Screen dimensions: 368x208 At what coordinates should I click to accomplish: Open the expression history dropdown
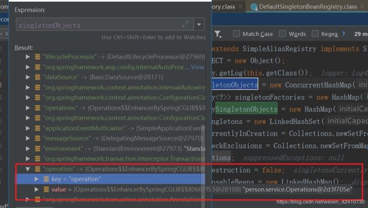pos(199,24)
